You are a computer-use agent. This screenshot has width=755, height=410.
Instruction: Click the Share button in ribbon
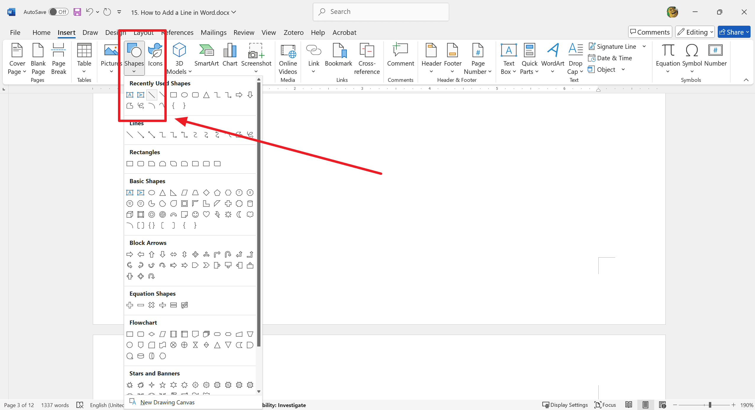pos(735,32)
